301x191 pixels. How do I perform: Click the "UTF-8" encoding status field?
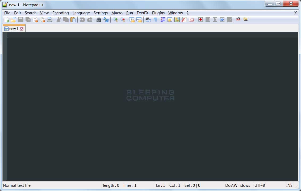click(x=260, y=185)
